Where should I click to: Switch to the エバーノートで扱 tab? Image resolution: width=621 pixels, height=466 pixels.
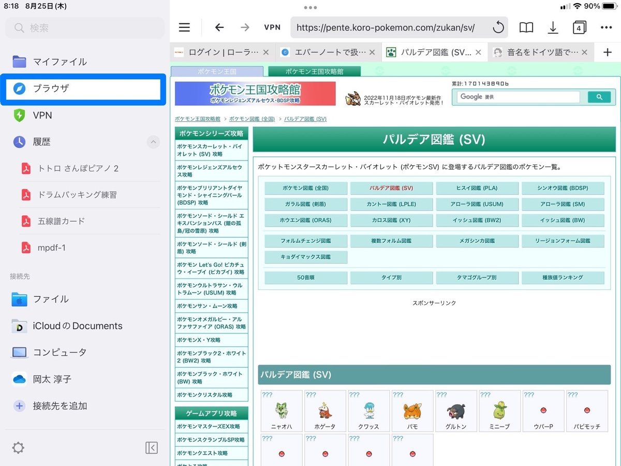point(329,52)
